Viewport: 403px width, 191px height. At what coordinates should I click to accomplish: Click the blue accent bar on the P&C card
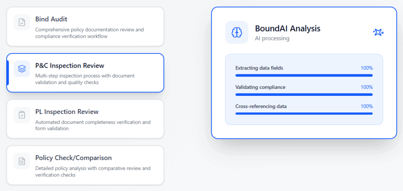coord(8,73)
